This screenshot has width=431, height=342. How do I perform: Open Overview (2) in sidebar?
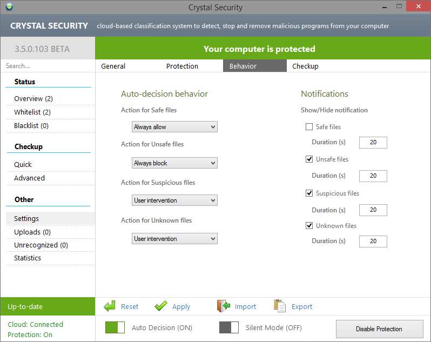[x=50, y=99]
